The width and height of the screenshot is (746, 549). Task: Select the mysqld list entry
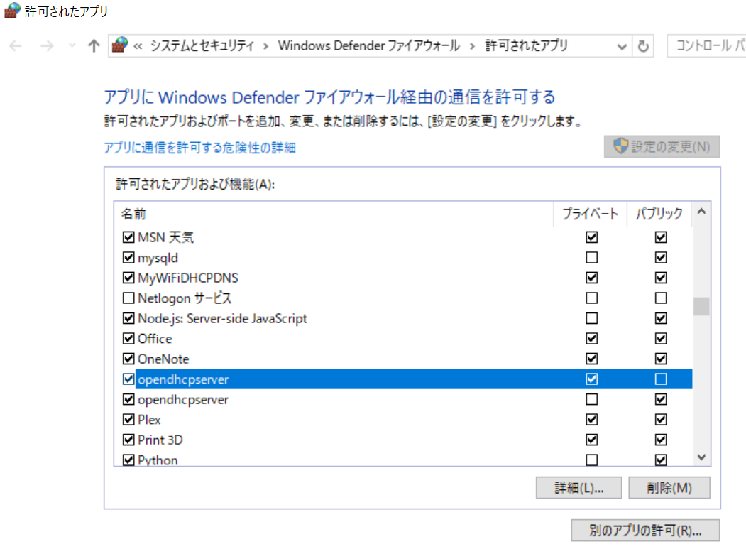pos(158,258)
